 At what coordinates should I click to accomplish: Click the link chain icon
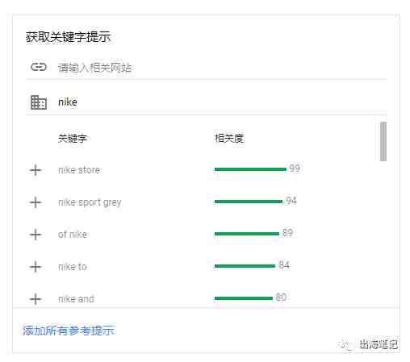coord(39,67)
